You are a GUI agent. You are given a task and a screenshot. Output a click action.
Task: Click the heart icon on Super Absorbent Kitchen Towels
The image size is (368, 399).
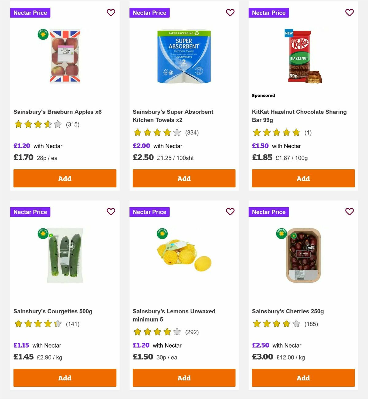pyautogui.click(x=230, y=13)
